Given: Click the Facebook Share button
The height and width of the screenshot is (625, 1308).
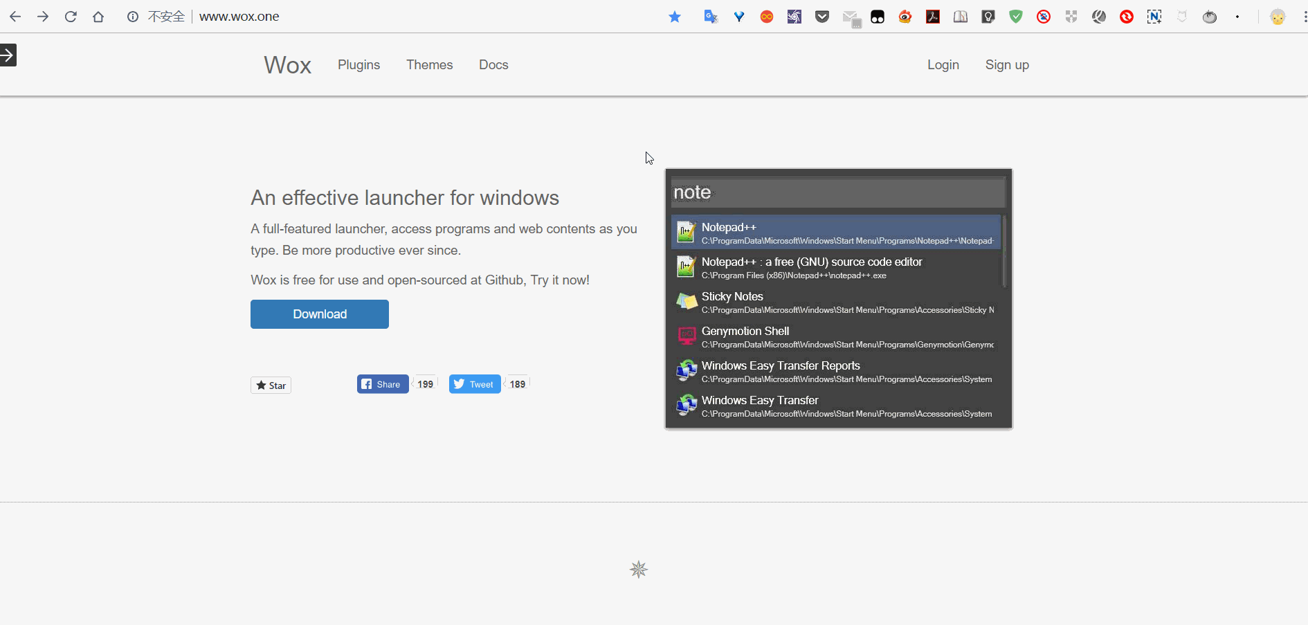Looking at the screenshot, I should point(383,384).
